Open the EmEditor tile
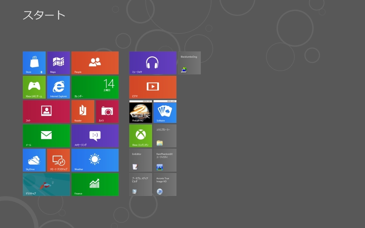 pos(140,160)
